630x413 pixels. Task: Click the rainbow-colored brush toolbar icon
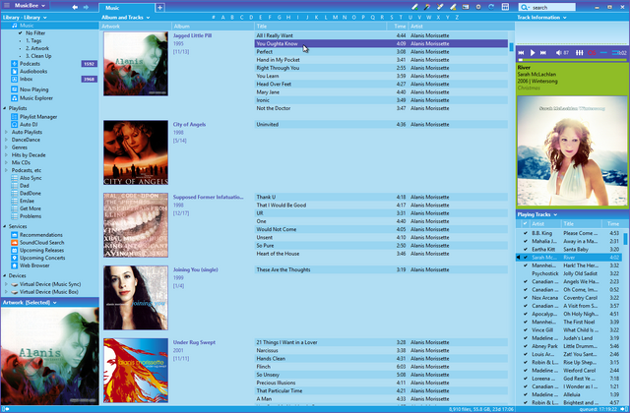(427, 7)
